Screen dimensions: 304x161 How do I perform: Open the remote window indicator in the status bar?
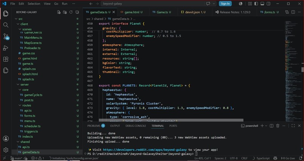point(4,158)
